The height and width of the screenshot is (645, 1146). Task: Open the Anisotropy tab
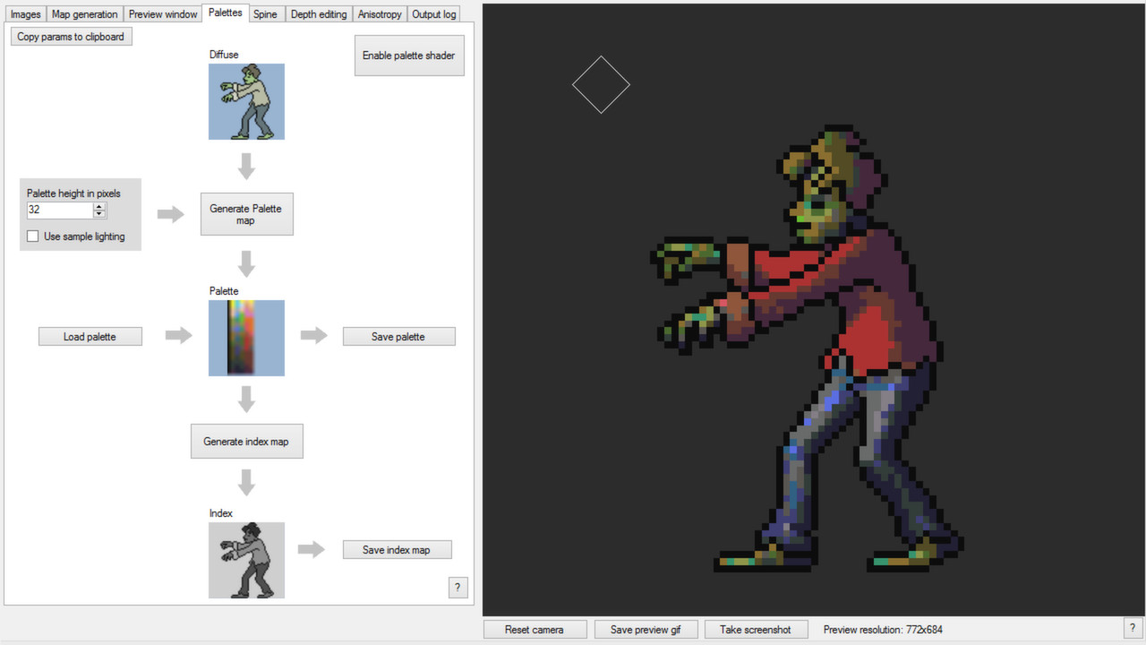pyautogui.click(x=379, y=13)
